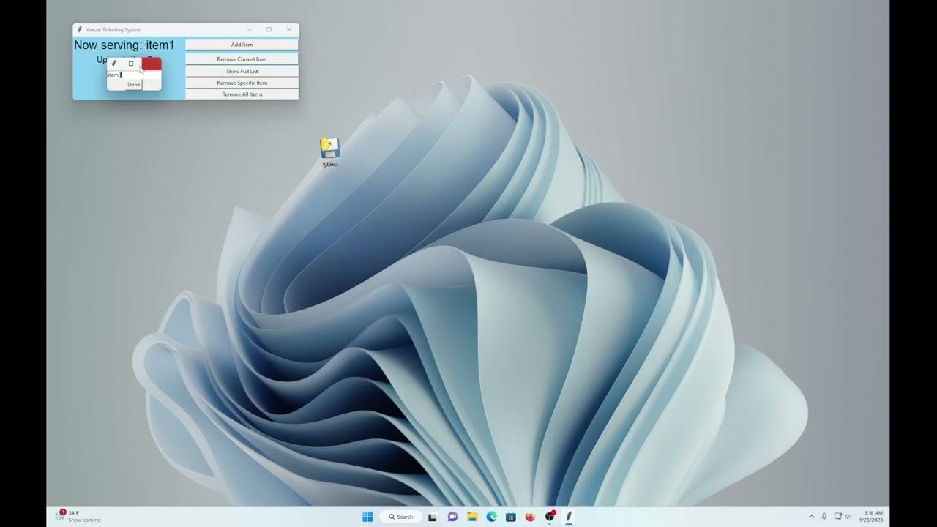Select Remove Specific Item
The height and width of the screenshot is (527, 937).
click(x=242, y=83)
